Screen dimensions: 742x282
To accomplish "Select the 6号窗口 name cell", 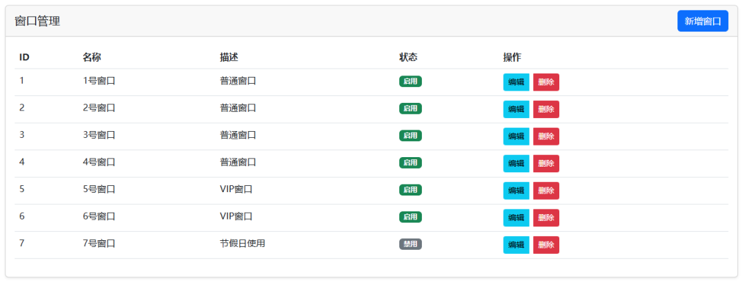I will [99, 216].
